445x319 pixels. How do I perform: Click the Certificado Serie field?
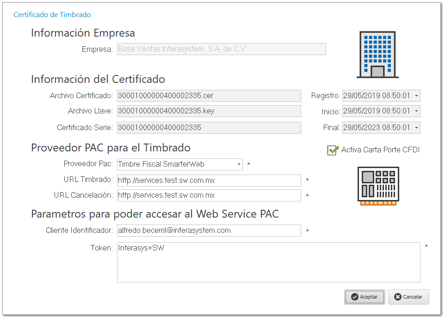tap(209, 127)
